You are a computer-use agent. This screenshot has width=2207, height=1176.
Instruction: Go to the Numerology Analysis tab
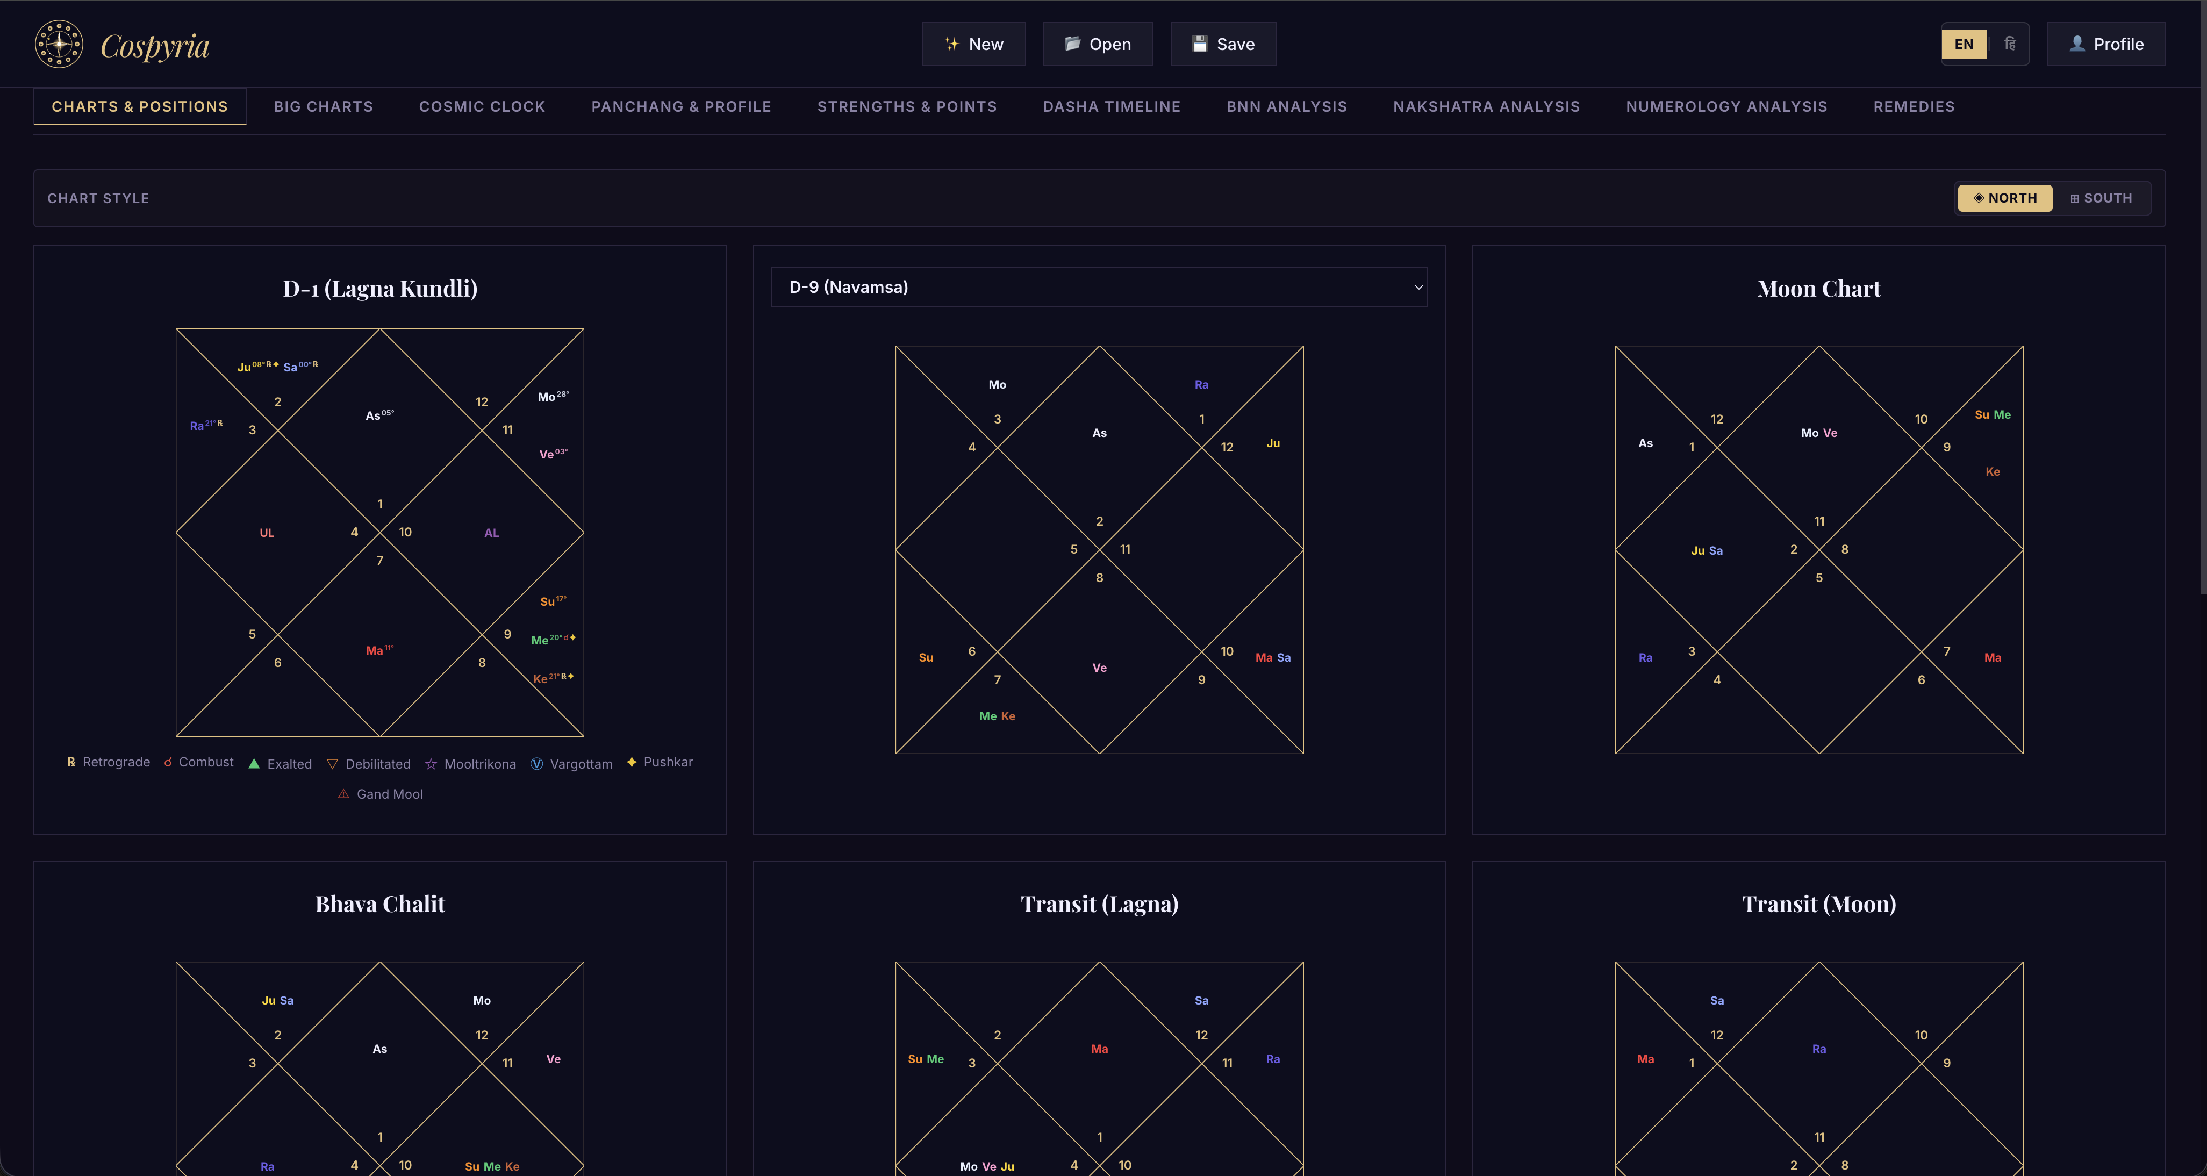point(1726,106)
